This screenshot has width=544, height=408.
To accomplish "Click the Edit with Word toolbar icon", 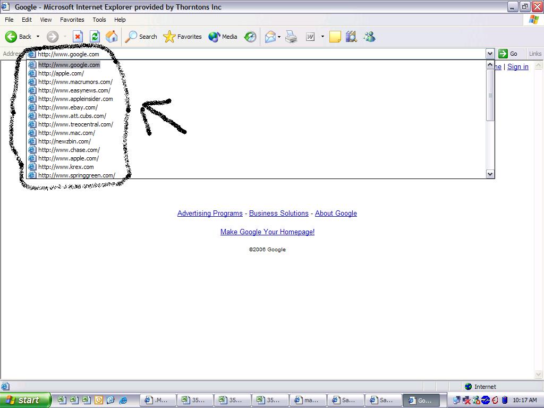I will (x=310, y=37).
